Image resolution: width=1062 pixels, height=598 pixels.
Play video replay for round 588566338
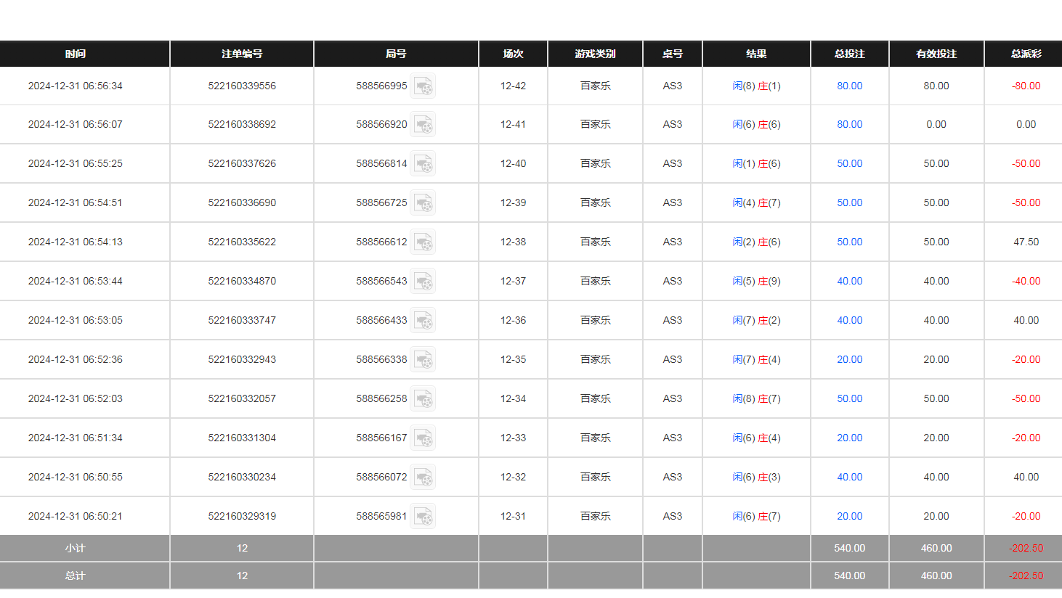point(423,359)
